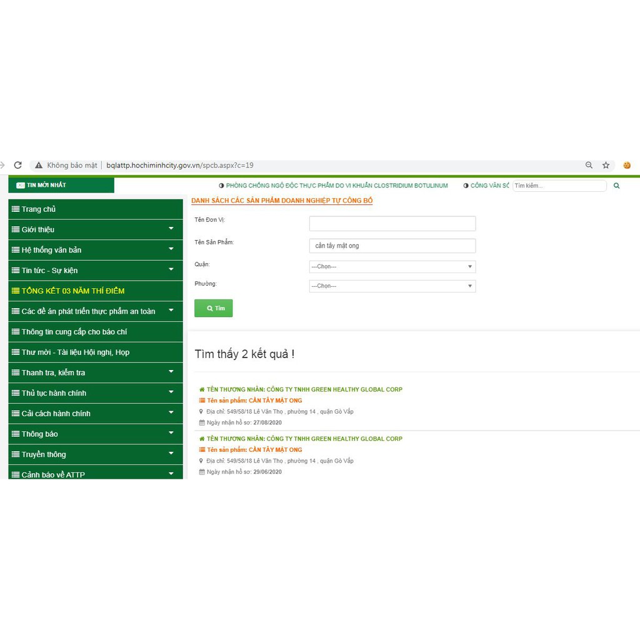The height and width of the screenshot is (640, 640).
Task: Open the Phường dropdown
Action: (x=392, y=286)
